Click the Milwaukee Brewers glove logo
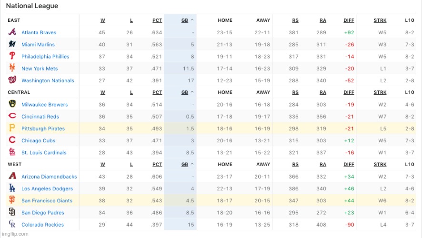 (12, 104)
